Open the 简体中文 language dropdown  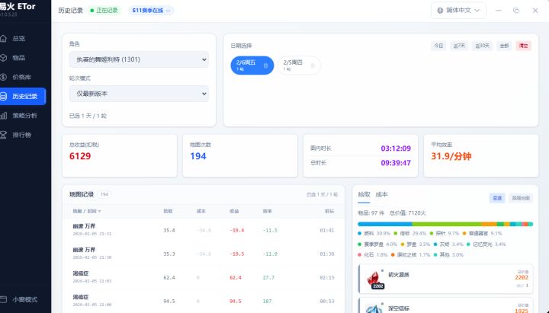[x=458, y=11]
